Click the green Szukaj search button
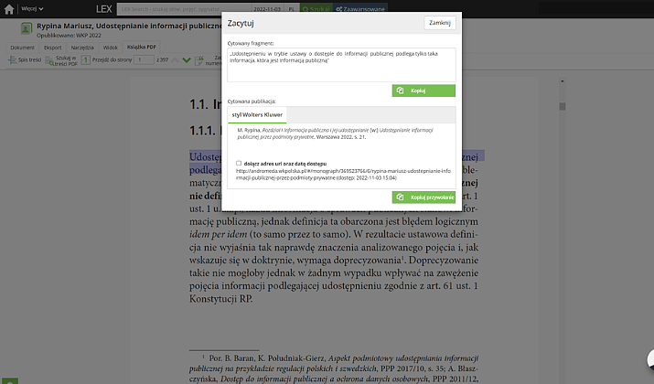This screenshot has height=384, width=654. click(316, 8)
